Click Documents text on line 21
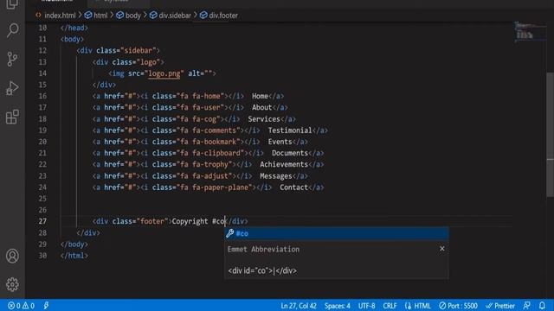554x311 pixels. tap(290, 153)
